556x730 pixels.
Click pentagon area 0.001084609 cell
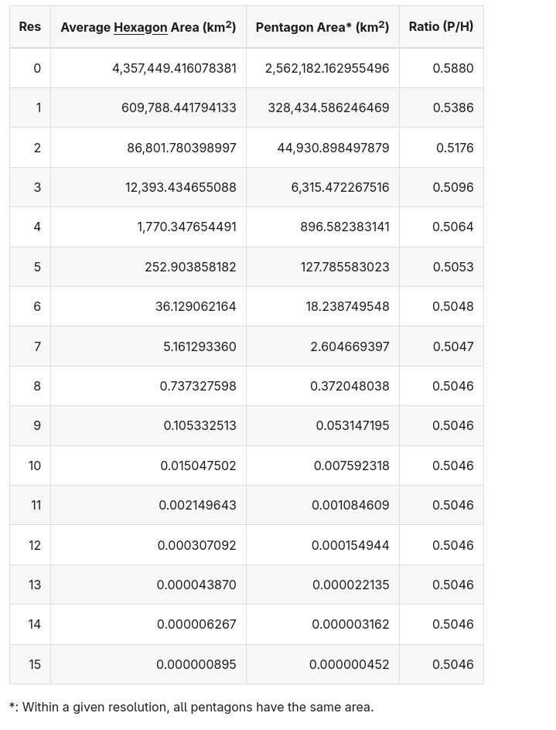coord(350,505)
